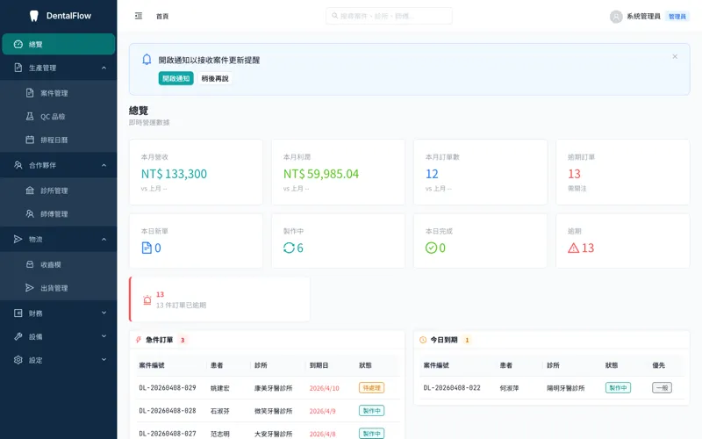Open the 本月營收 NT$ 133,300 card
Viewport: 702px width, 439px height.
[196, 172]
